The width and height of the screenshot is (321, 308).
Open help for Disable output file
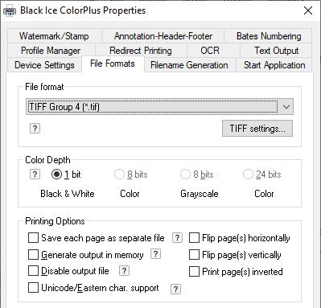124,271
